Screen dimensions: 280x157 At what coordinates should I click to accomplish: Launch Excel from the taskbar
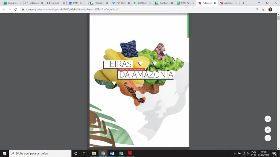tap(120, 153)
